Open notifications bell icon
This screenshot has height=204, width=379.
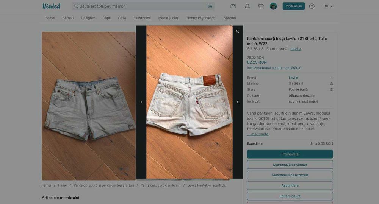click(x=247, y=6)
